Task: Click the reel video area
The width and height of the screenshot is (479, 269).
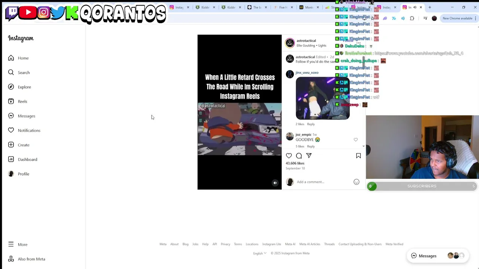Action: pos(239,112)
